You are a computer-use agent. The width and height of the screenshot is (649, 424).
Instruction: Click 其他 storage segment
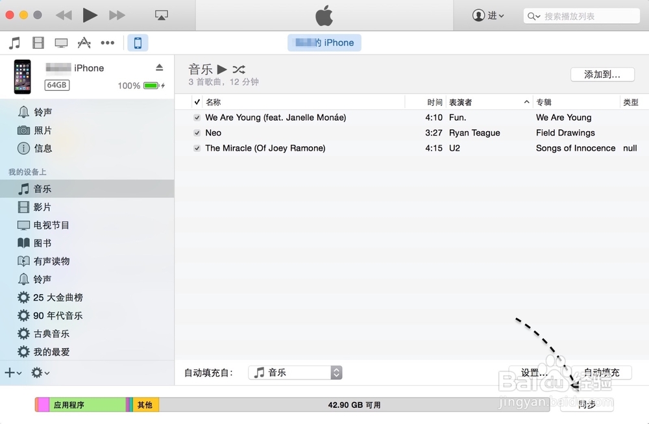[145, 405]
